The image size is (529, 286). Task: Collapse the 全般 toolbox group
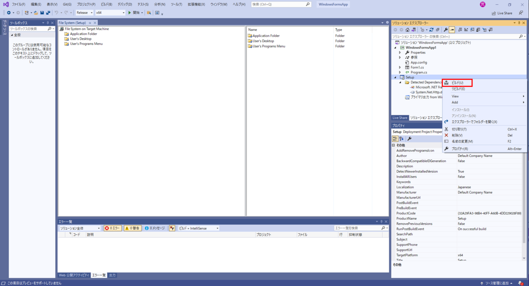pos(11,34)
